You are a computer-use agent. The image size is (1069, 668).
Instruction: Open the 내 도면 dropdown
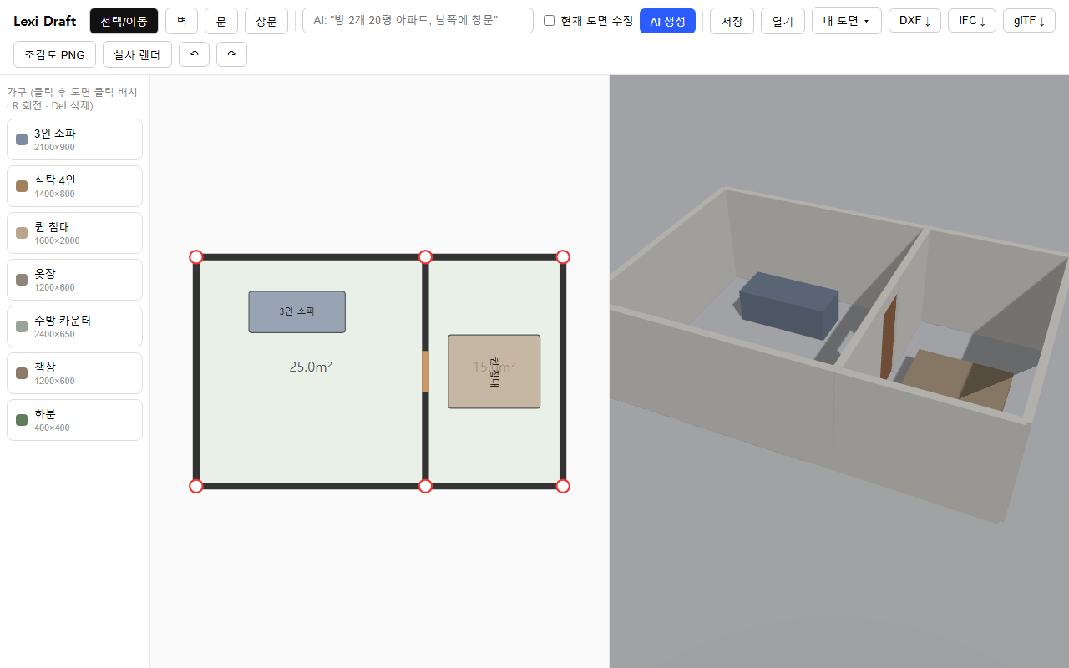click(x=846, y=21)
